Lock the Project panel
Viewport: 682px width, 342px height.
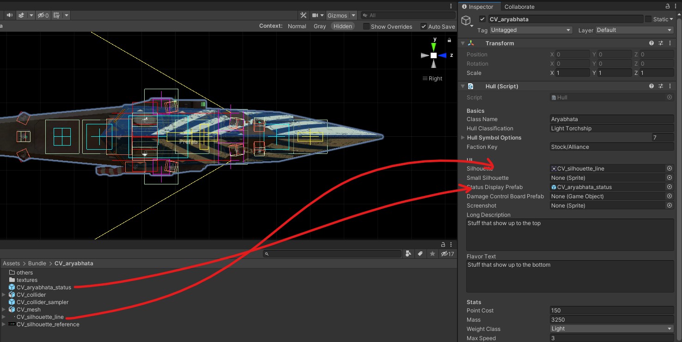443,244
